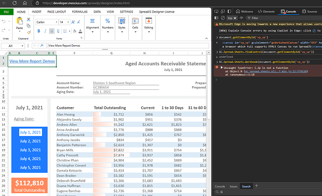The height and width of the screenshot is (196, 322).
Task: Click the DevTools device emulation icon
Action: (223, 12)
